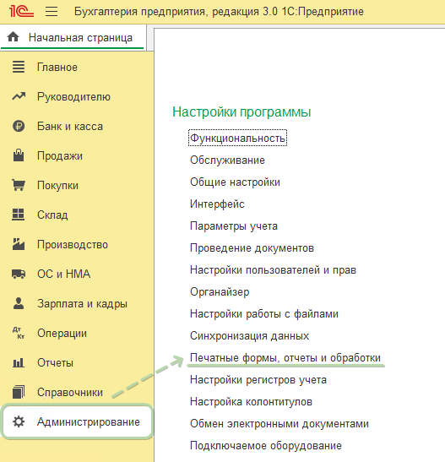
Task: Open Настройки регистров учета
Action: (258, 379)
